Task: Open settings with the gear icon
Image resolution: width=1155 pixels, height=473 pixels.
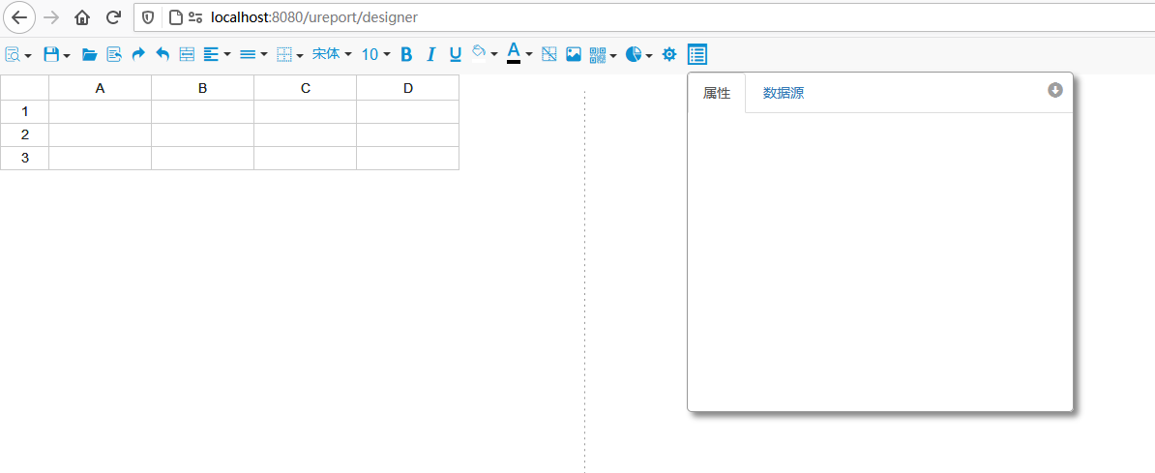Action: [x=668, y=55]
